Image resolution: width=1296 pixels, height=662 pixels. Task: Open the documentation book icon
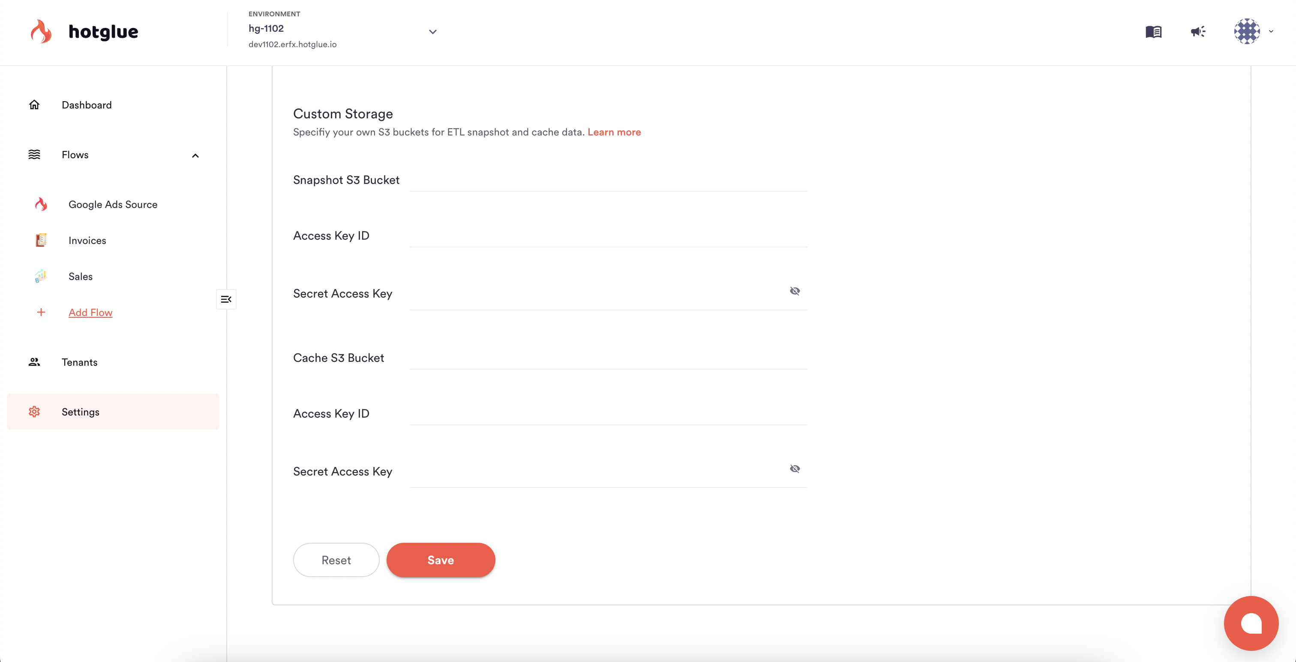[1153, 32]
